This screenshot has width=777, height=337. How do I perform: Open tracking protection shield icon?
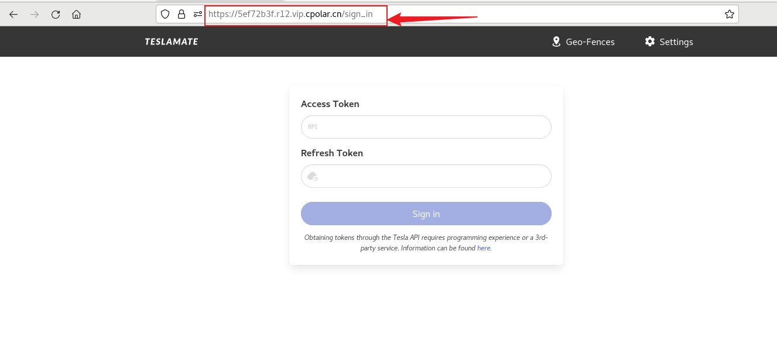[x=165, y=14]
